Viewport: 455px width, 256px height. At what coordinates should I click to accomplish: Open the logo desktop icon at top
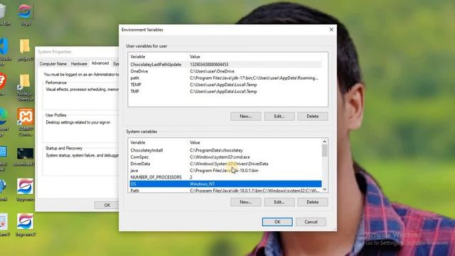(26, 14)
